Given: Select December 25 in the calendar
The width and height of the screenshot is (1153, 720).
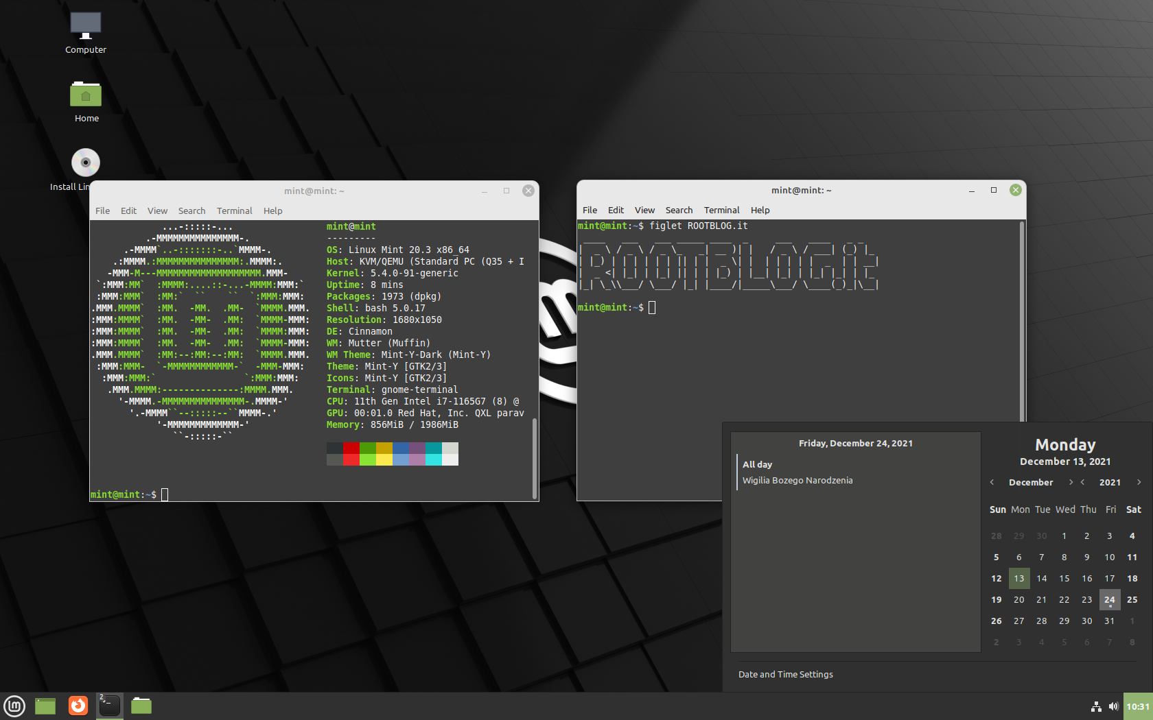Looking at the screenshot, I should click(1132, 599).
